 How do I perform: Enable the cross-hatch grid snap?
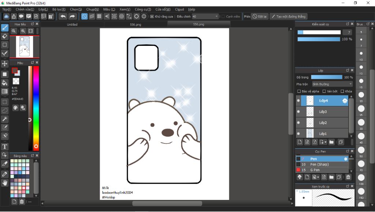pyautogui.click(x=99, y=16)
